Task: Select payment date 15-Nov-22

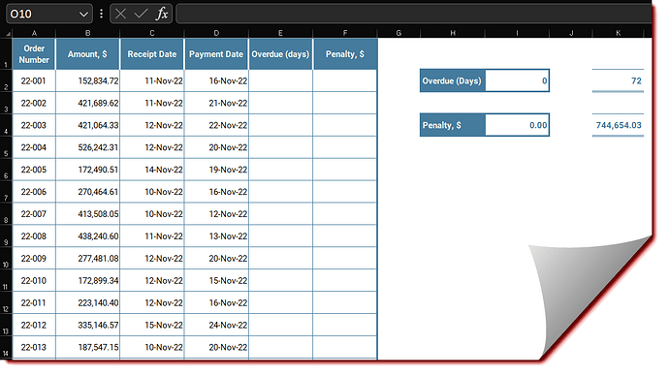Action: pos(216,281)
